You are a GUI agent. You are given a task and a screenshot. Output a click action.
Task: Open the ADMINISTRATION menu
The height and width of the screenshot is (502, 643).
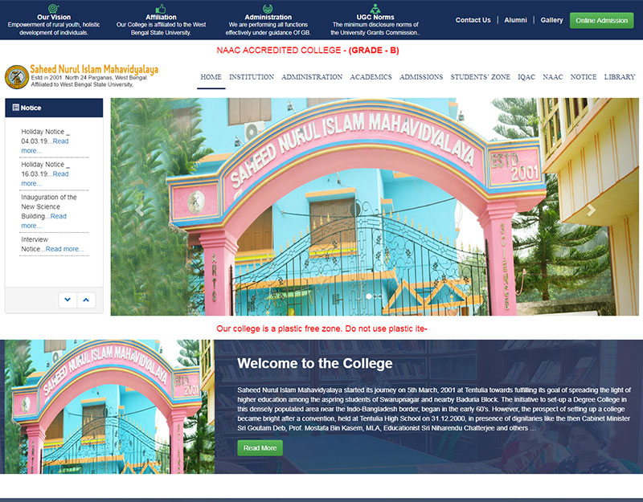(312, 76)
